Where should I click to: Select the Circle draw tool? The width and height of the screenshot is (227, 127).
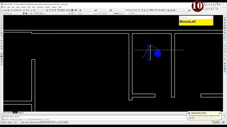pos(1,33)
